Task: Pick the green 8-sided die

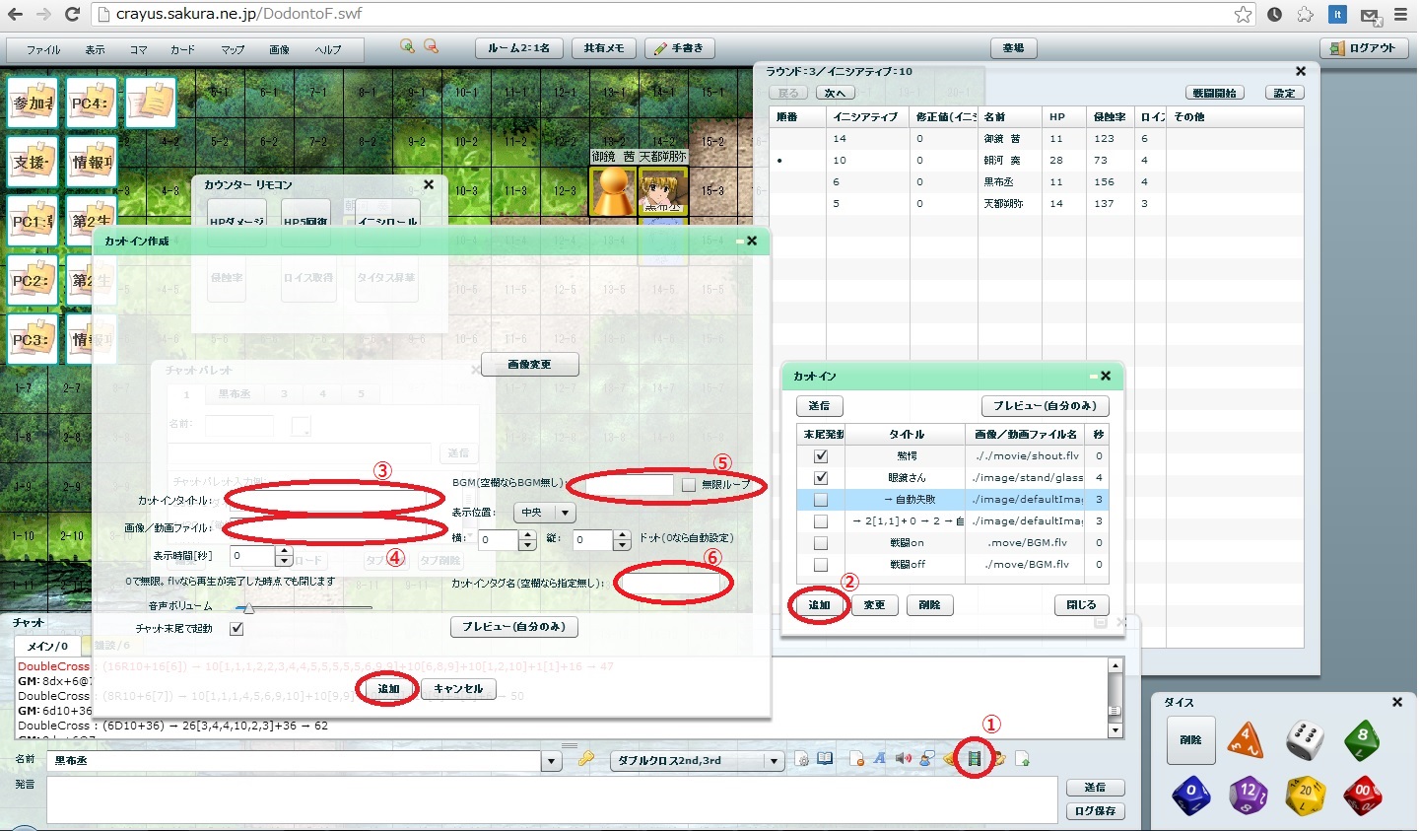Action: (1362, 739)
